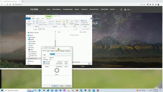
Task: Close the Properties dialog
Action: (71, 48)
